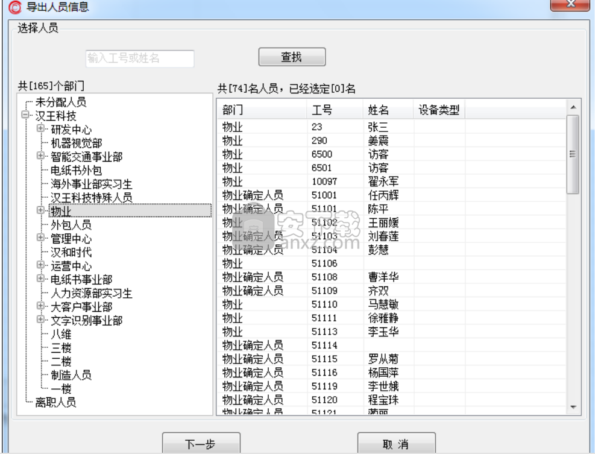The image size is (595, 454).
Task: Expand the currently selected 物业 node
Action: pos(40,211)
